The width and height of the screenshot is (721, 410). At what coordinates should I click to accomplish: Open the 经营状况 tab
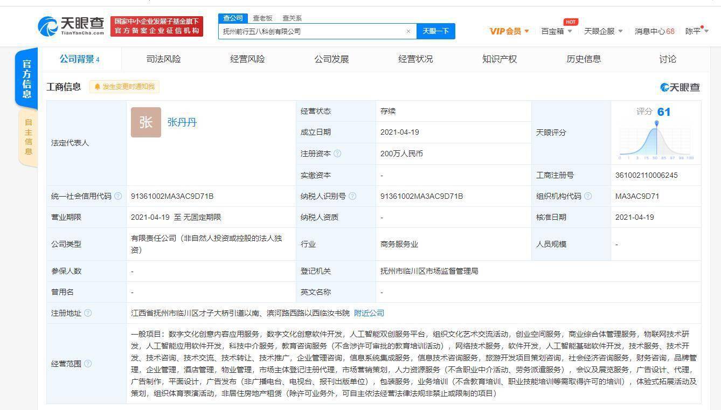pos(415,59)
